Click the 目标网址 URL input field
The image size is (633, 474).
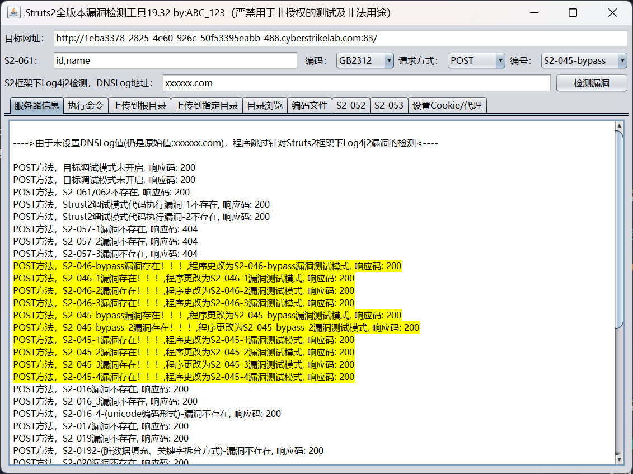(x=340, y=38)
